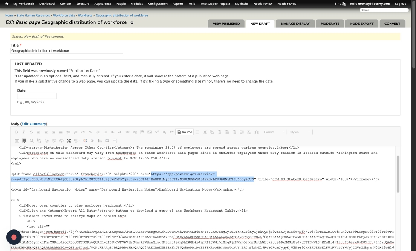Click the Cut scissors icon

(205, 132)
